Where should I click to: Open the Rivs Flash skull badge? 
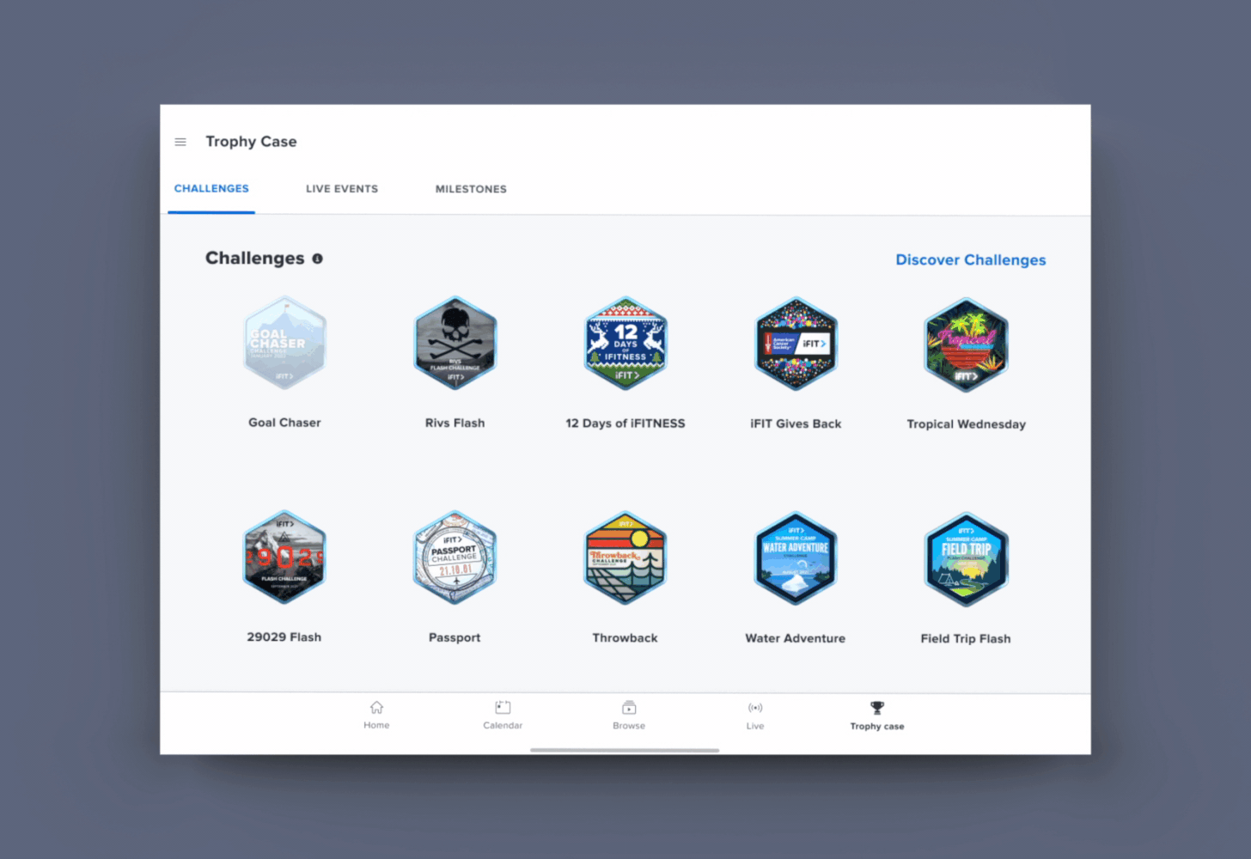(x=455, y=344)
